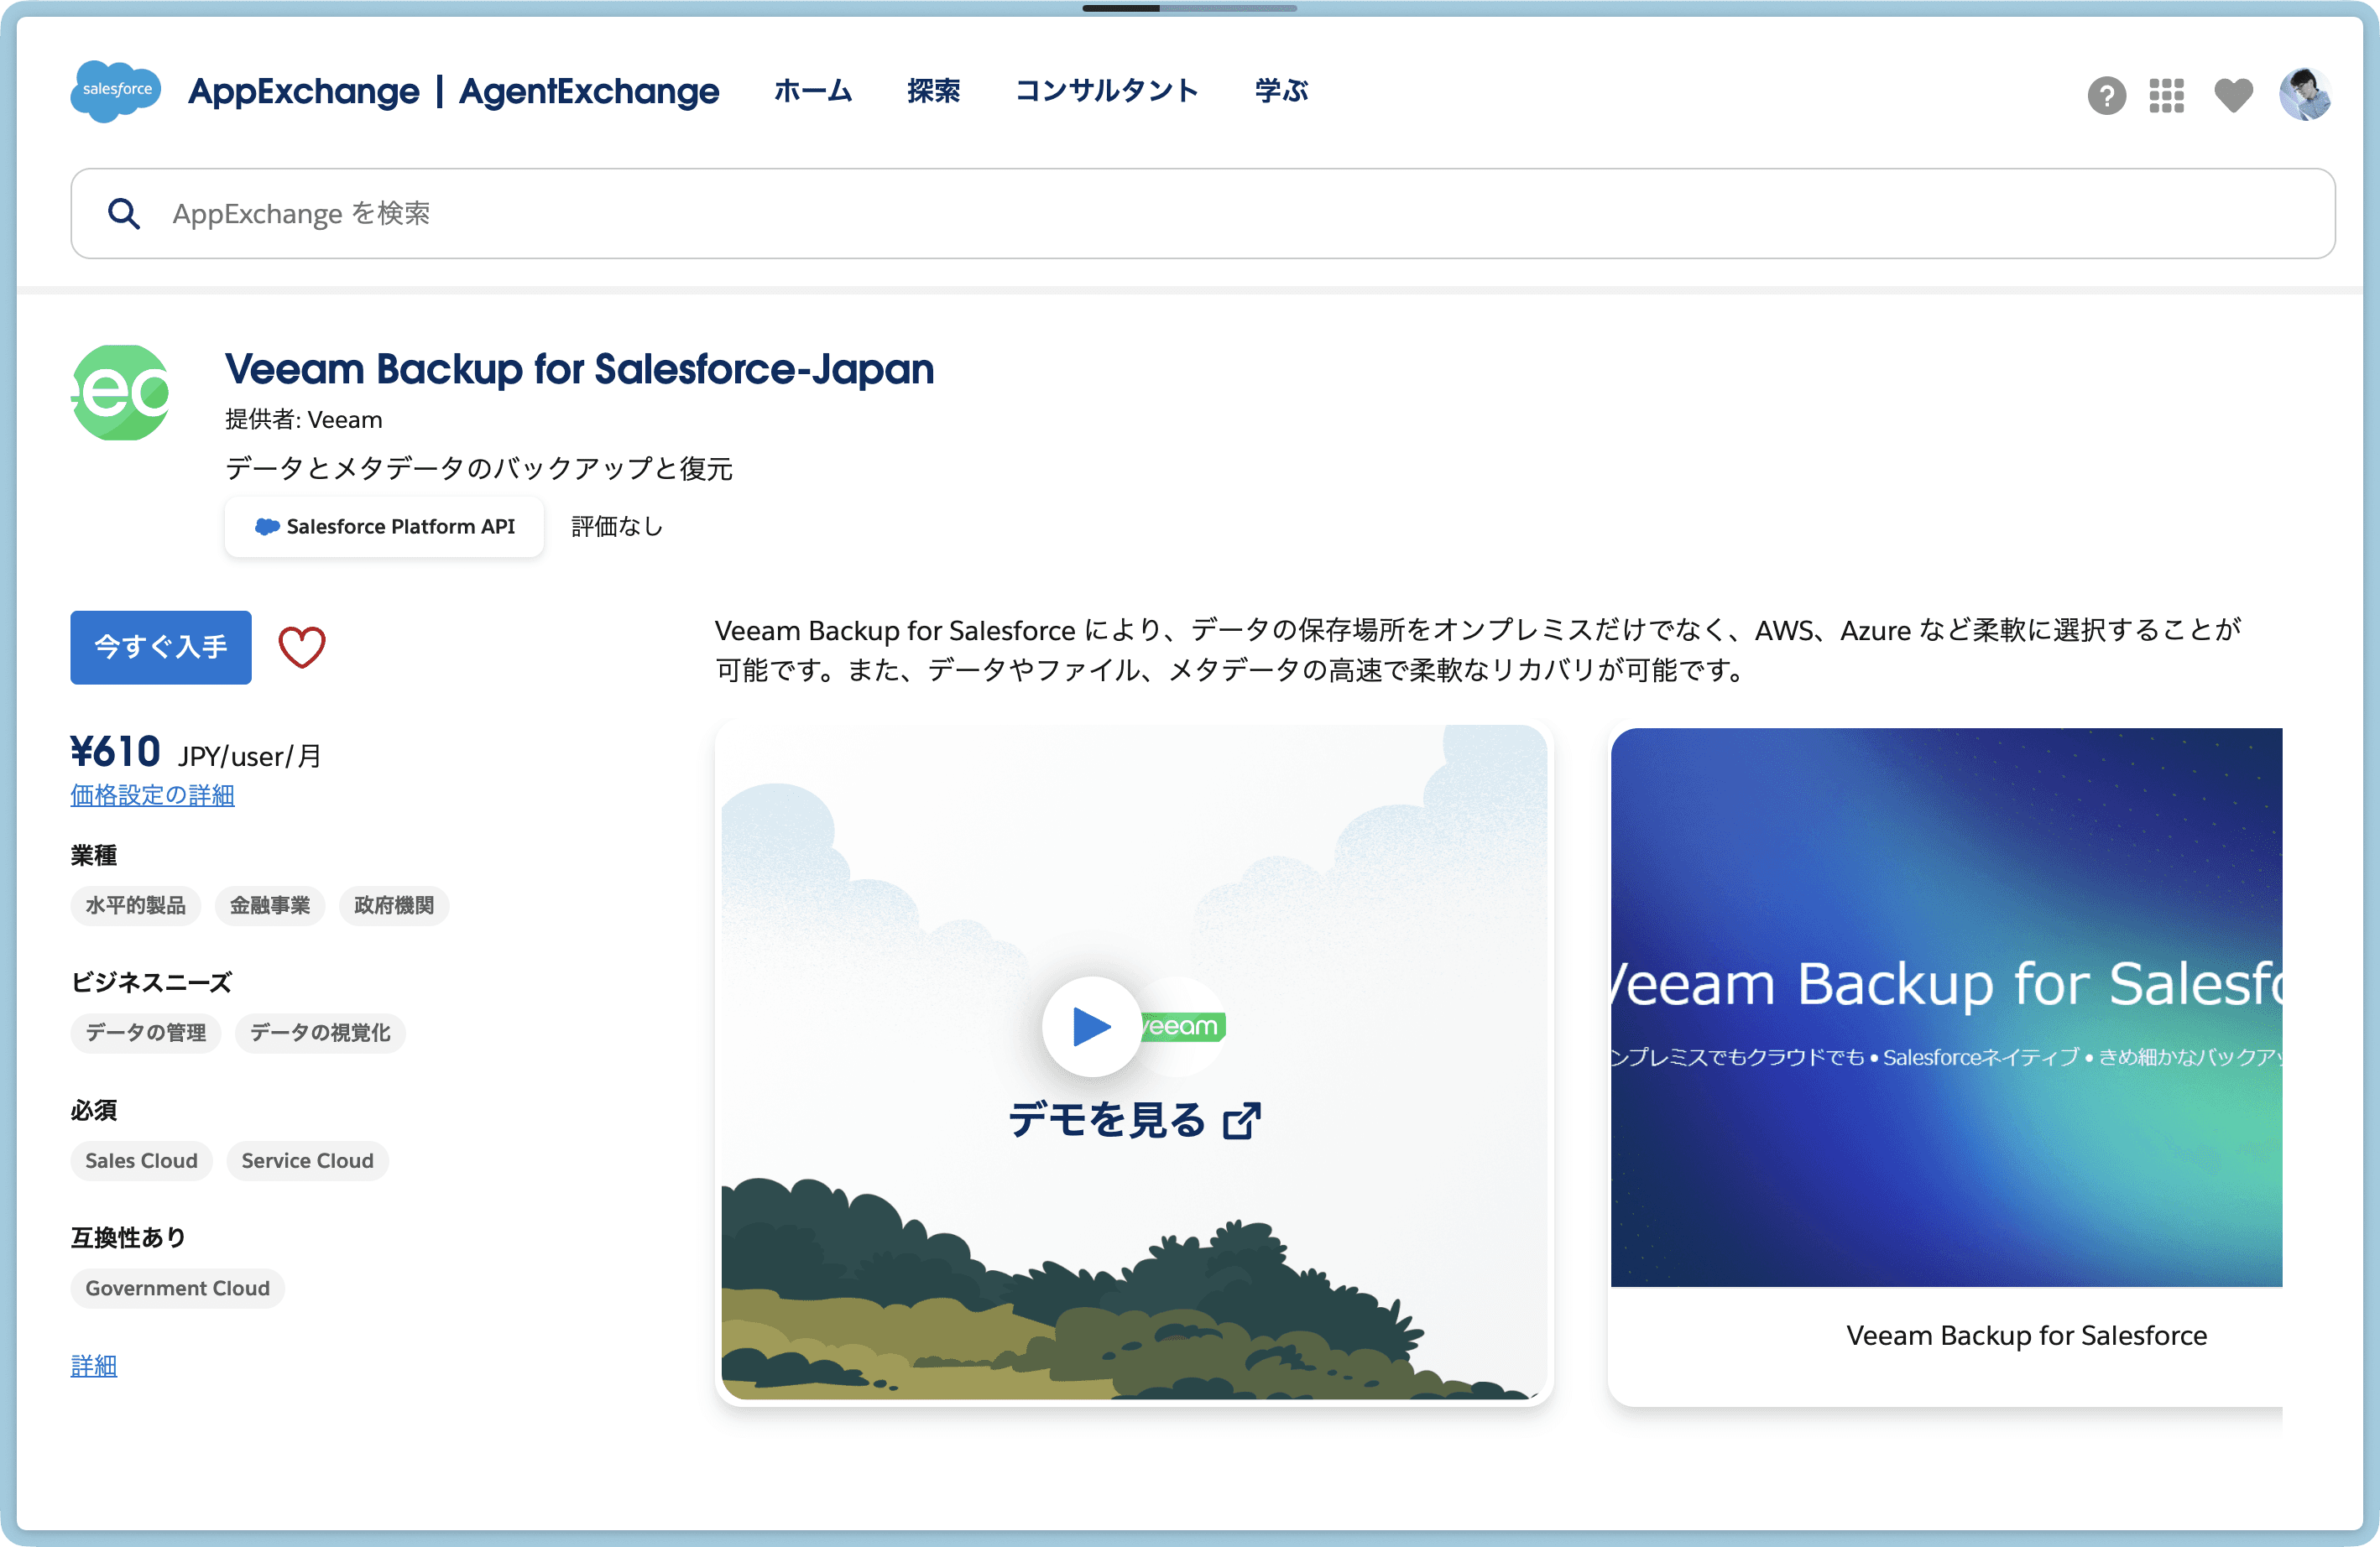Open the 学ぶ menu item
The width and height of the screenshot is (2380, 1547).
pyautogui.click(x=1281, y=91)
